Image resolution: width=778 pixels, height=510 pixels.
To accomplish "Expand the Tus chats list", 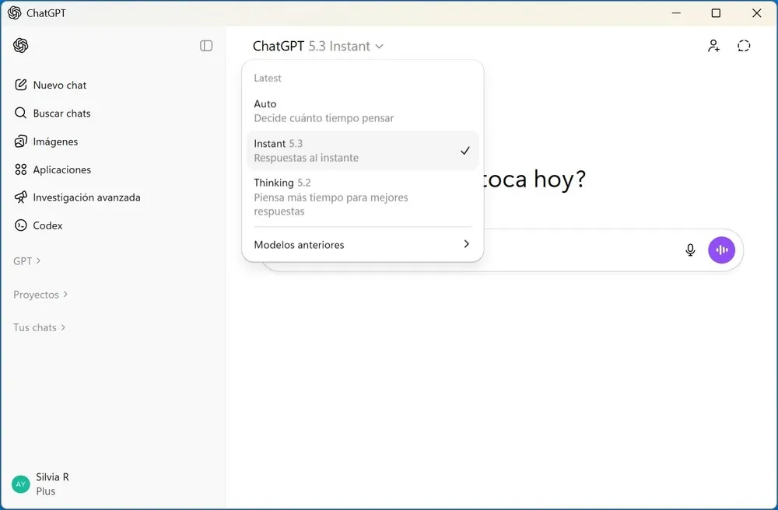I will [x=34, y=327].
